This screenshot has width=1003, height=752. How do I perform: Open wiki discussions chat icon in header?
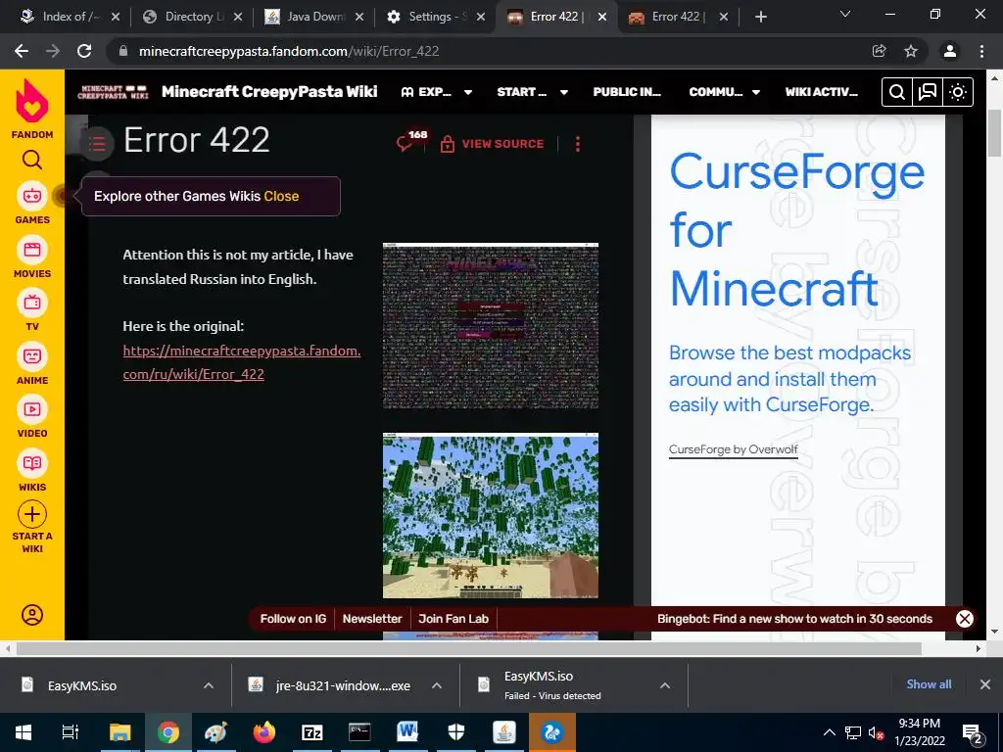click(x=927, y=92)
